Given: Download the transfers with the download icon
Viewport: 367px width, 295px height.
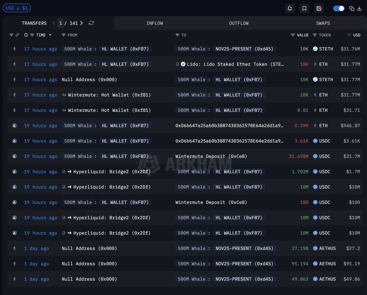Looking at the screenshot, I should 360,9.
